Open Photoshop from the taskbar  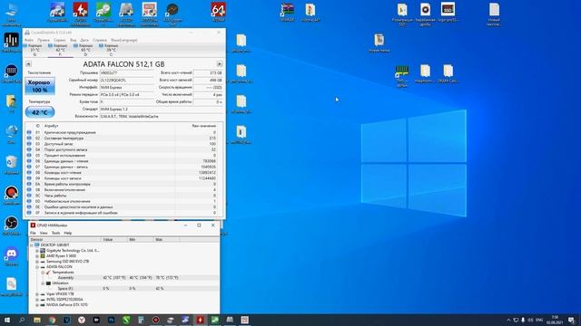111,320
